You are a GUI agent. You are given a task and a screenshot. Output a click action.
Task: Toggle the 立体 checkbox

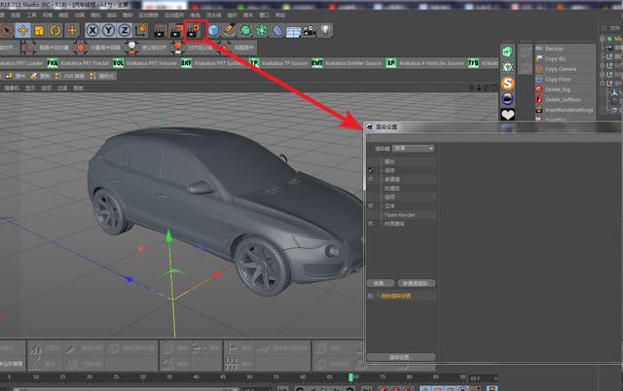coord(371,206)
